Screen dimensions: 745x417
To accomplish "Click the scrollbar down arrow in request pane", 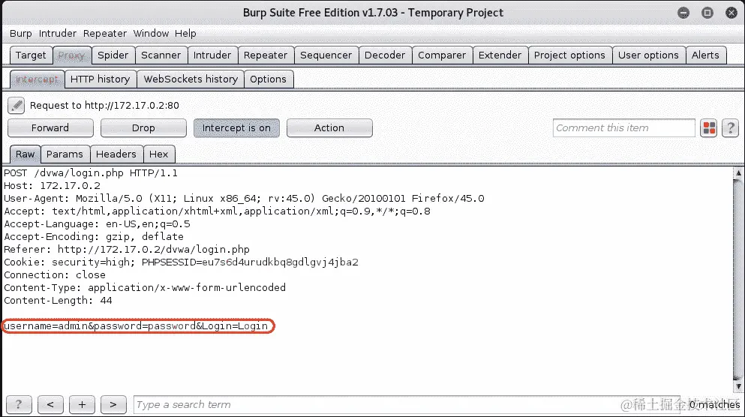I will coord(738,386).
